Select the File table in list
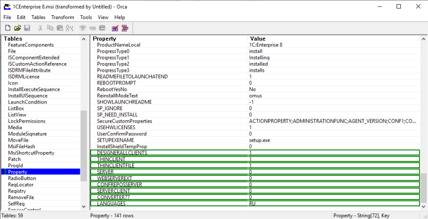428x219 pixels. 12,51
